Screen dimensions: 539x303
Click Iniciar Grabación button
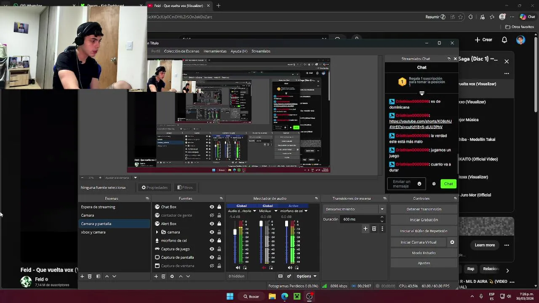point(424,220)
